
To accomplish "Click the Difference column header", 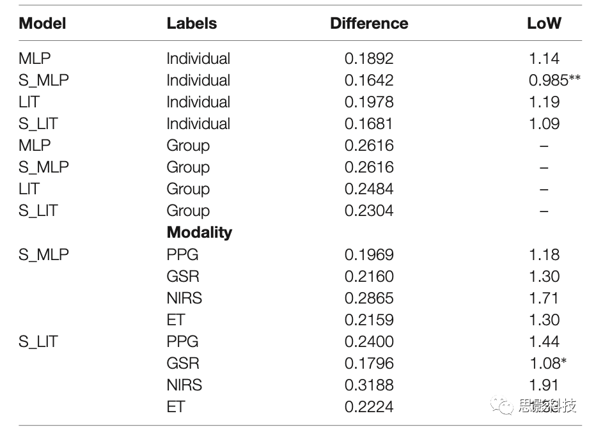I will (369, 24).
